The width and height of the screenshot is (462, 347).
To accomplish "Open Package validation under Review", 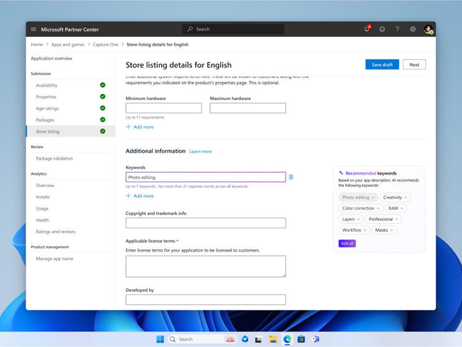I will click(54, 158).
